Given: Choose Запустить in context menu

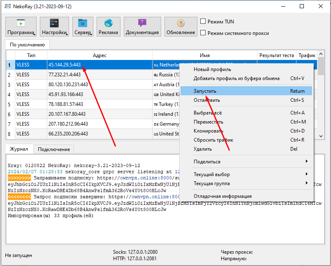Looking at the screenshot, I should coord(246,91).
